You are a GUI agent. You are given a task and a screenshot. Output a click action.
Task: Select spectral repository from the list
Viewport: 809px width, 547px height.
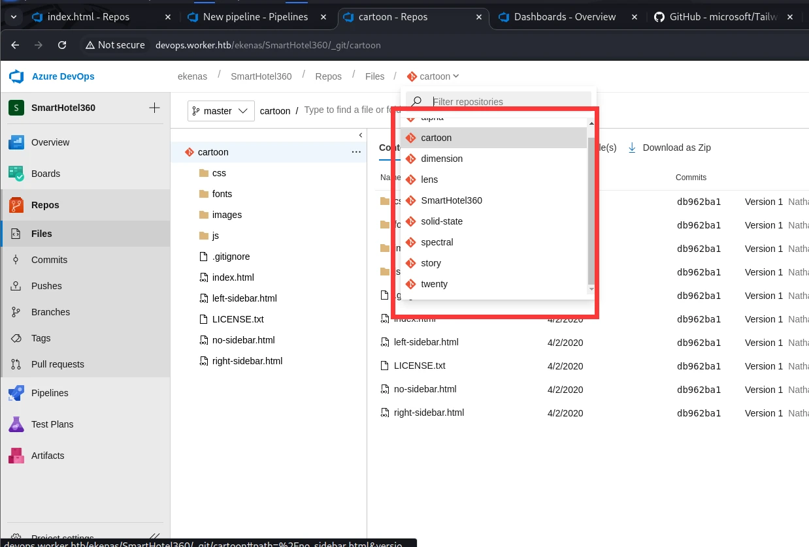click(493, 242)
